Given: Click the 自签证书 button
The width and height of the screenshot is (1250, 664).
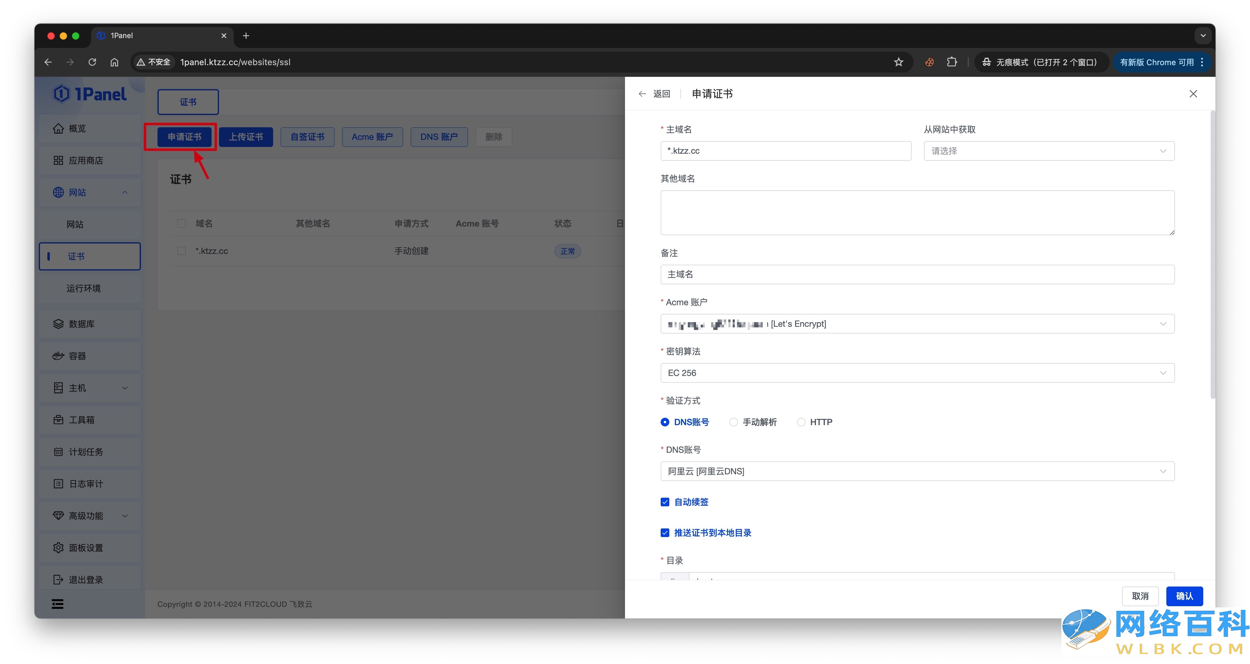Looking at the screenshot, I should click(308, 137).
